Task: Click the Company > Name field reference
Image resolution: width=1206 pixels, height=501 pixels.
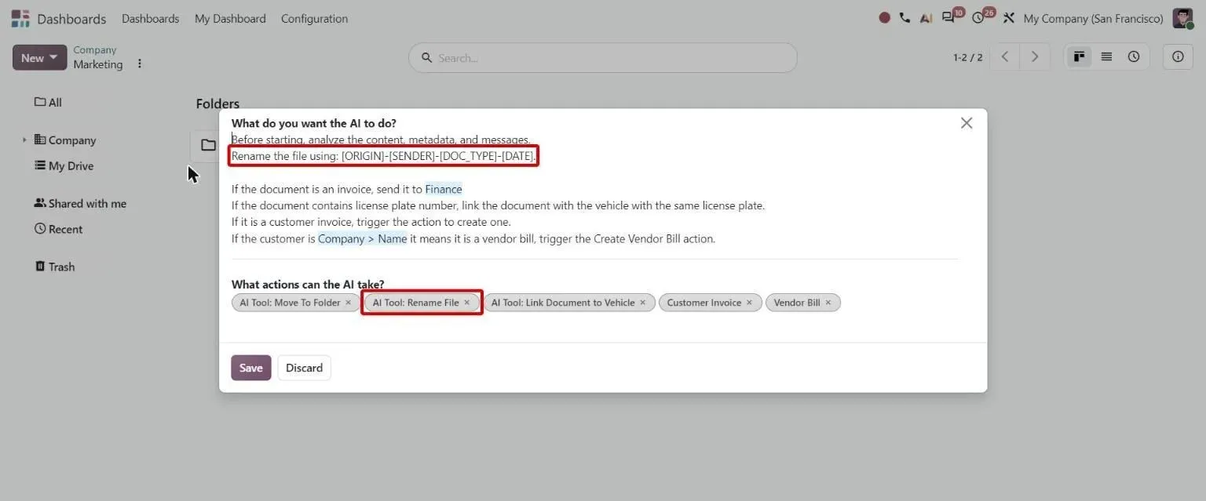Action: pyautogui.click(x=362, y=238)
